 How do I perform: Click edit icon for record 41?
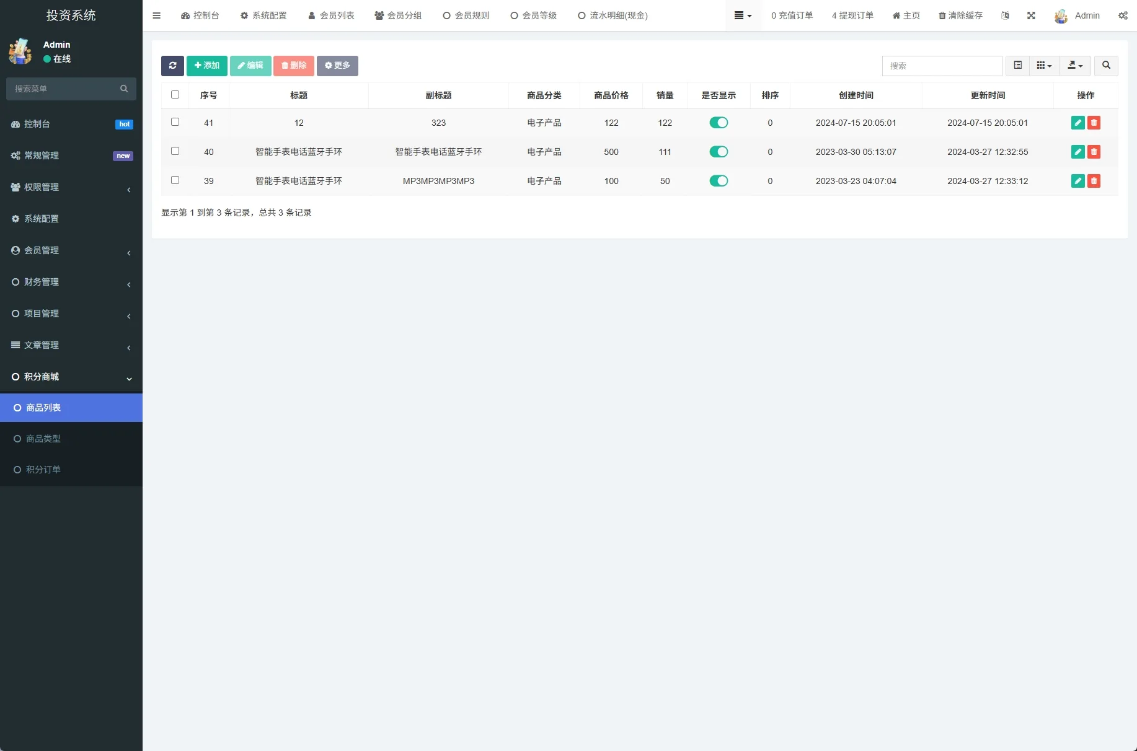[x=1077, y=123]
